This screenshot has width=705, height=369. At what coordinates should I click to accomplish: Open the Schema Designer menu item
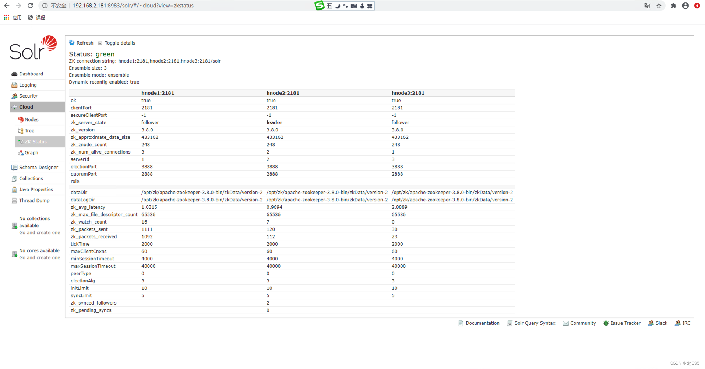[x=39, y=168]
